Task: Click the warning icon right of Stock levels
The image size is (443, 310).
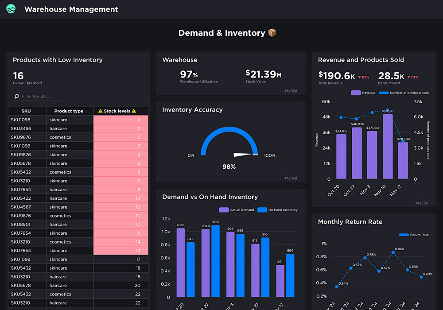Action: tap(134, 111)
